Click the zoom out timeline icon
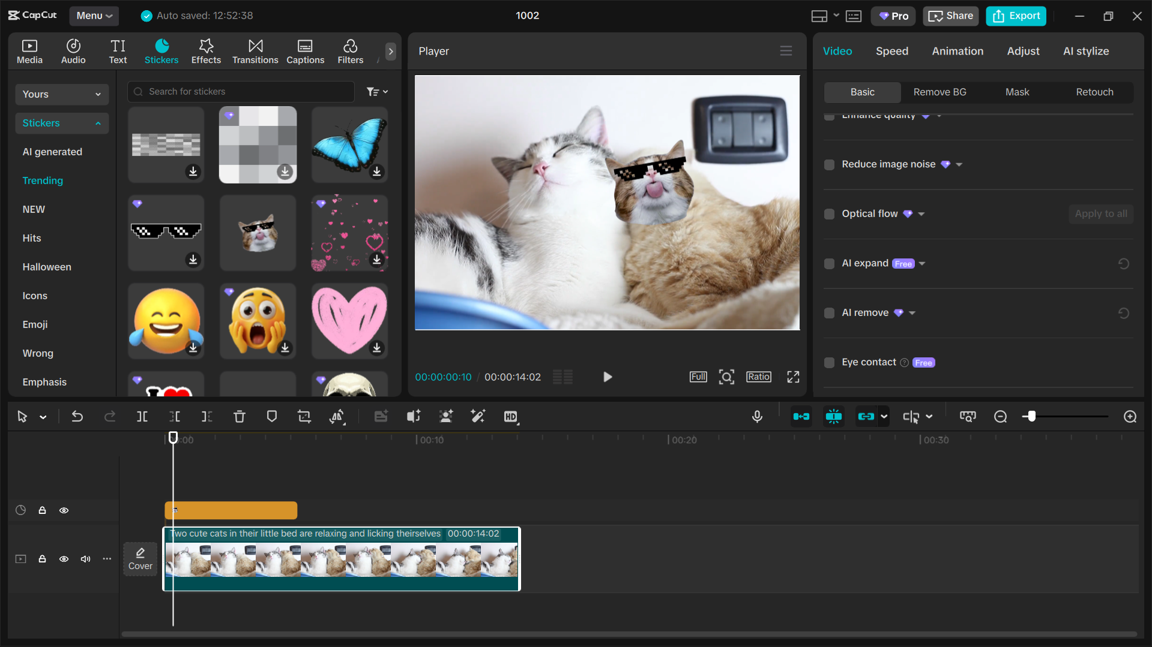Image resolution: width=1152 pixels, height=647 pixels. click(1000, 417)
